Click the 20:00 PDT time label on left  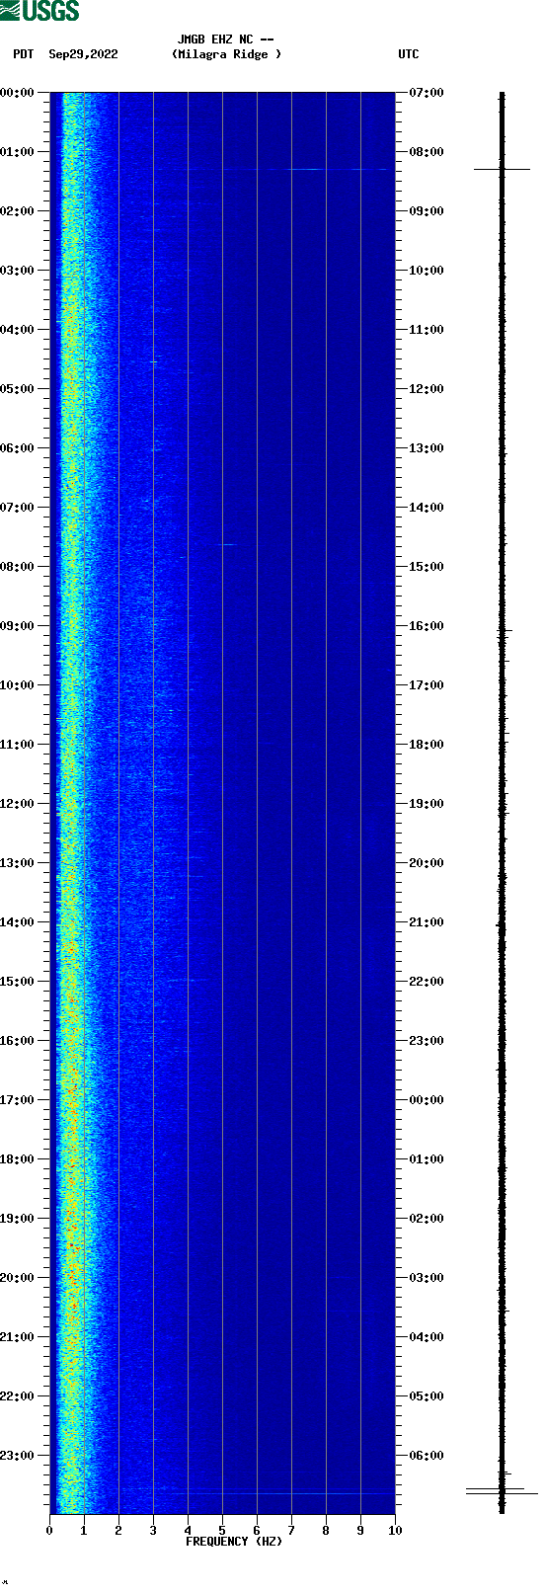18,1278
